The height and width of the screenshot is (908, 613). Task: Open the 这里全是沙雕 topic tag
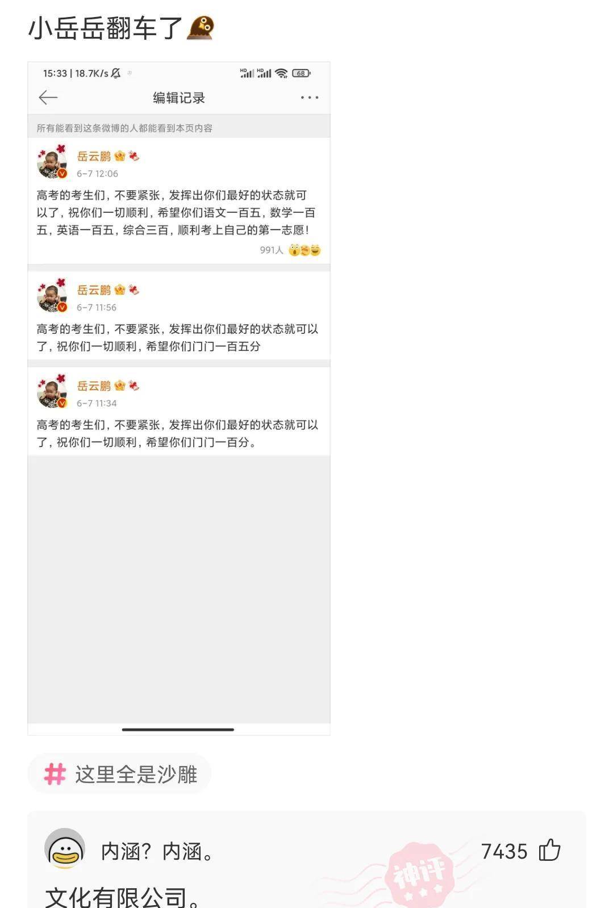pyautogui.click(x=119, y=774)
